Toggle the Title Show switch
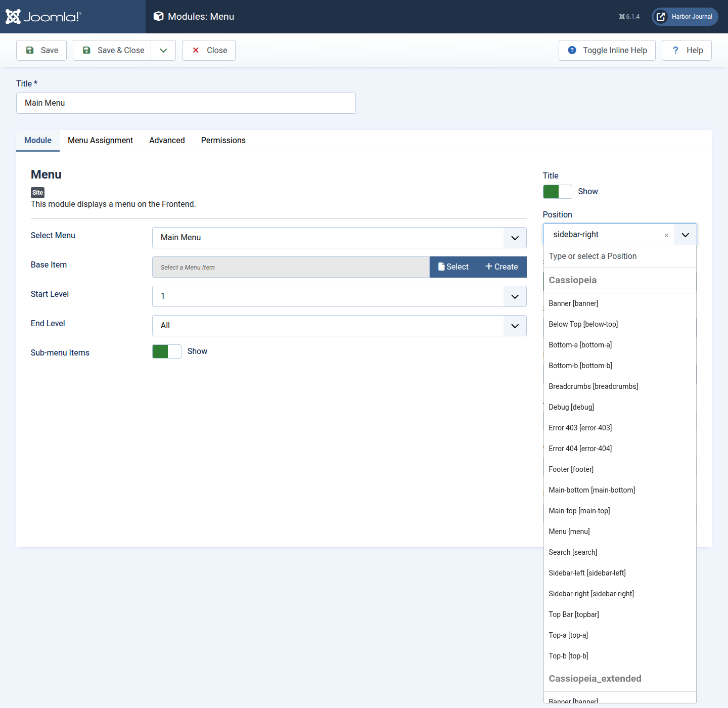The height and width of the screenshot is (708, 728). coord(558,192)
